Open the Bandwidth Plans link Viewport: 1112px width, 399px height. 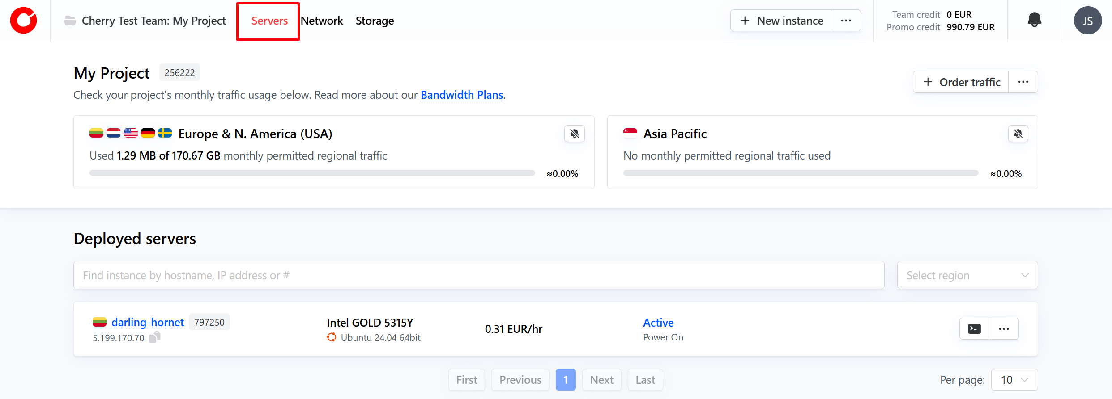click(x=462, y=95)
